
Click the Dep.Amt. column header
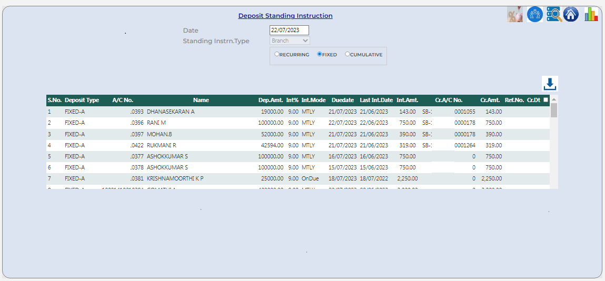click(271, 100)
